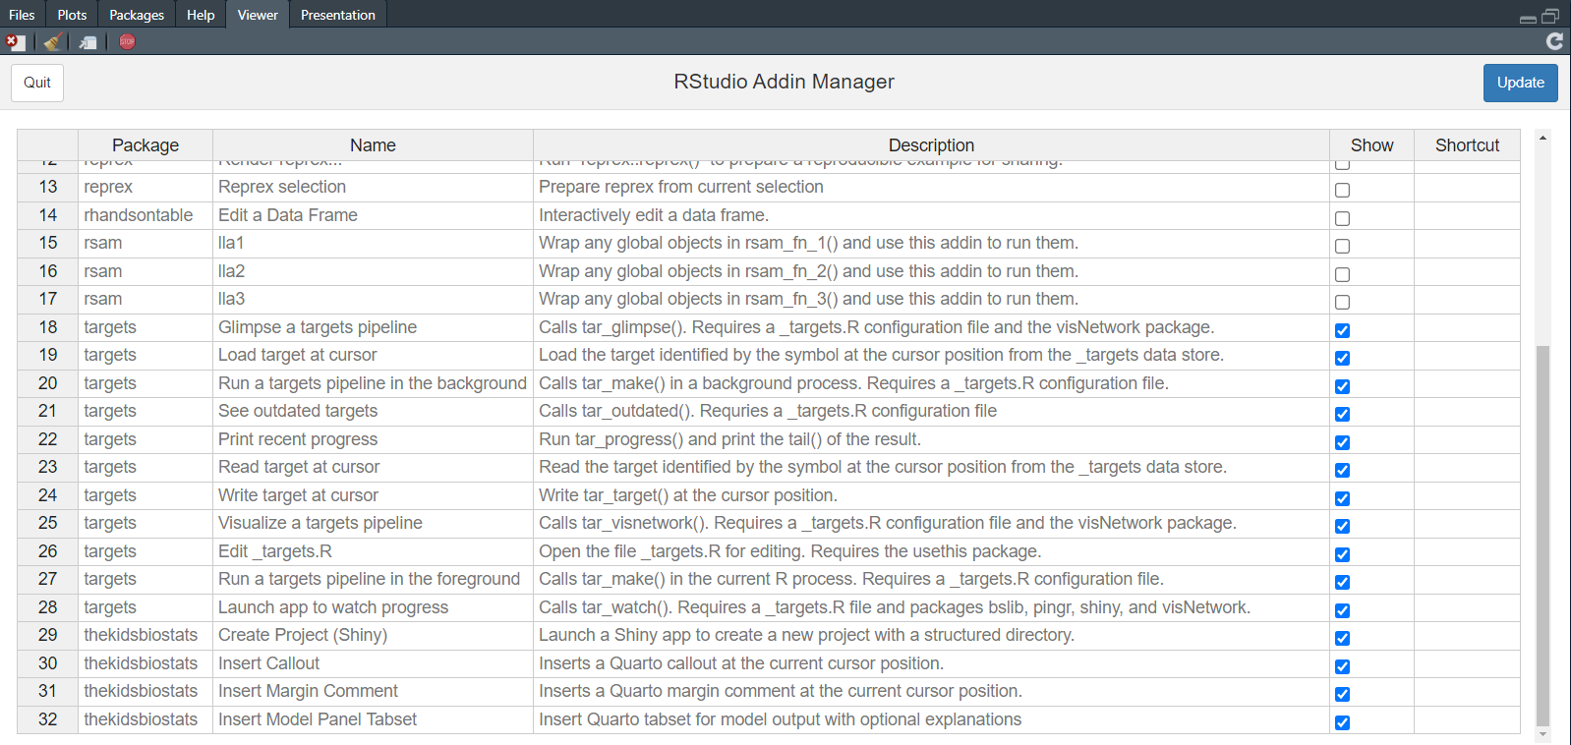Select row number 13

[x=47, y=187]
